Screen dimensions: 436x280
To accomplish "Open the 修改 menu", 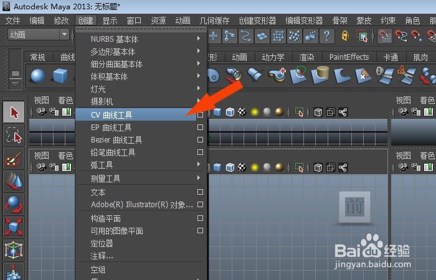I will pos(61,21).
